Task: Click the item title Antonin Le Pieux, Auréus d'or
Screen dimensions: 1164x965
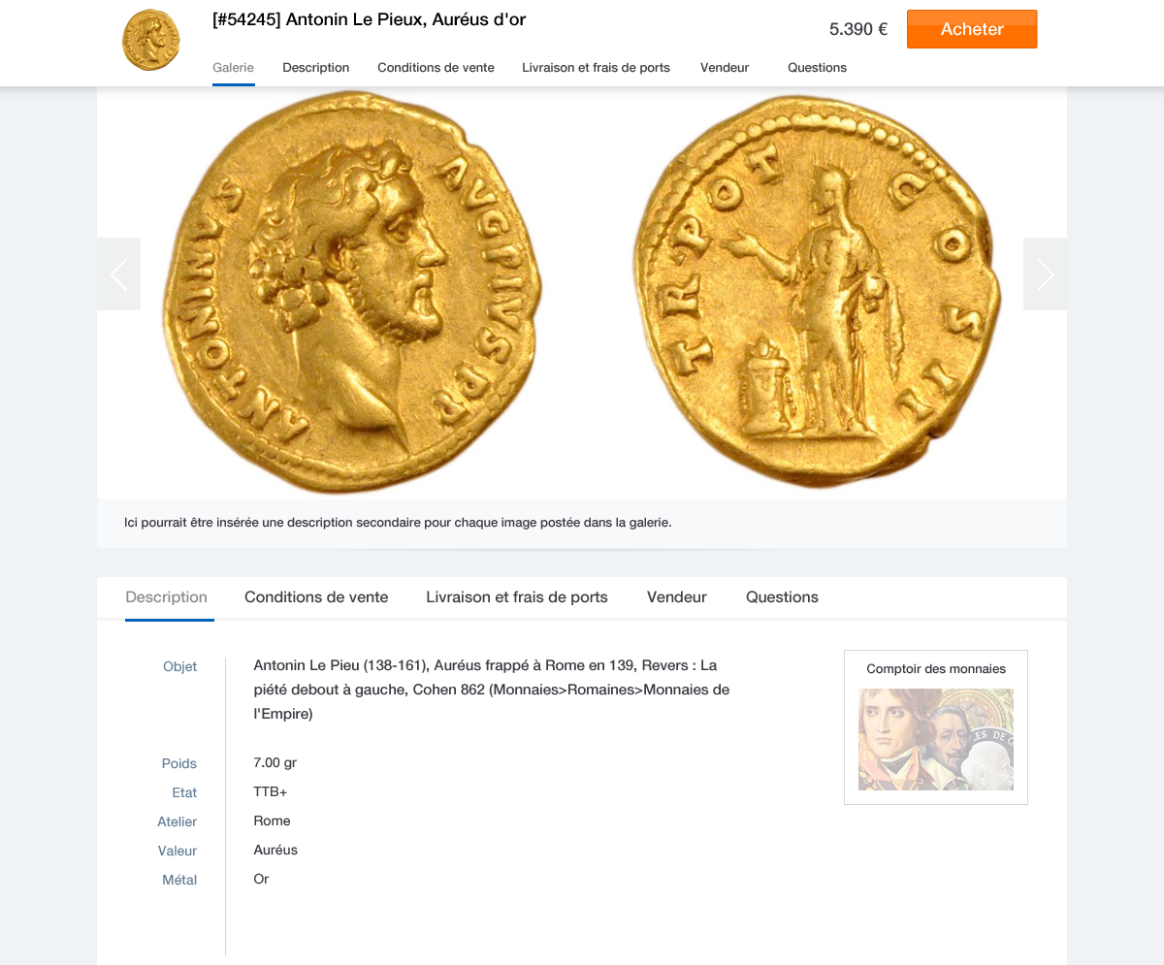Action: tap(370, 19)
